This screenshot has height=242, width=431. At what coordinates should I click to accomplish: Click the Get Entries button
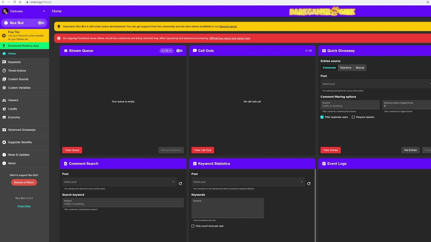(410, 150)
